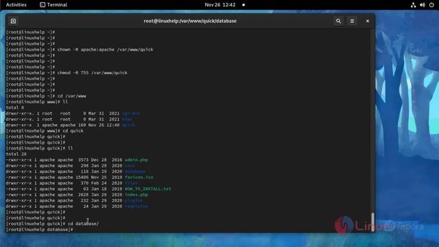Open the clock and calendar panel
439x247 pixels.
220,5
